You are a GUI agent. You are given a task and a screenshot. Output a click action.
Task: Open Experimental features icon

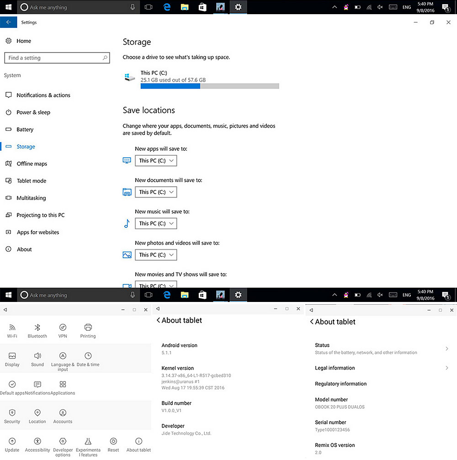pos(88,447)
